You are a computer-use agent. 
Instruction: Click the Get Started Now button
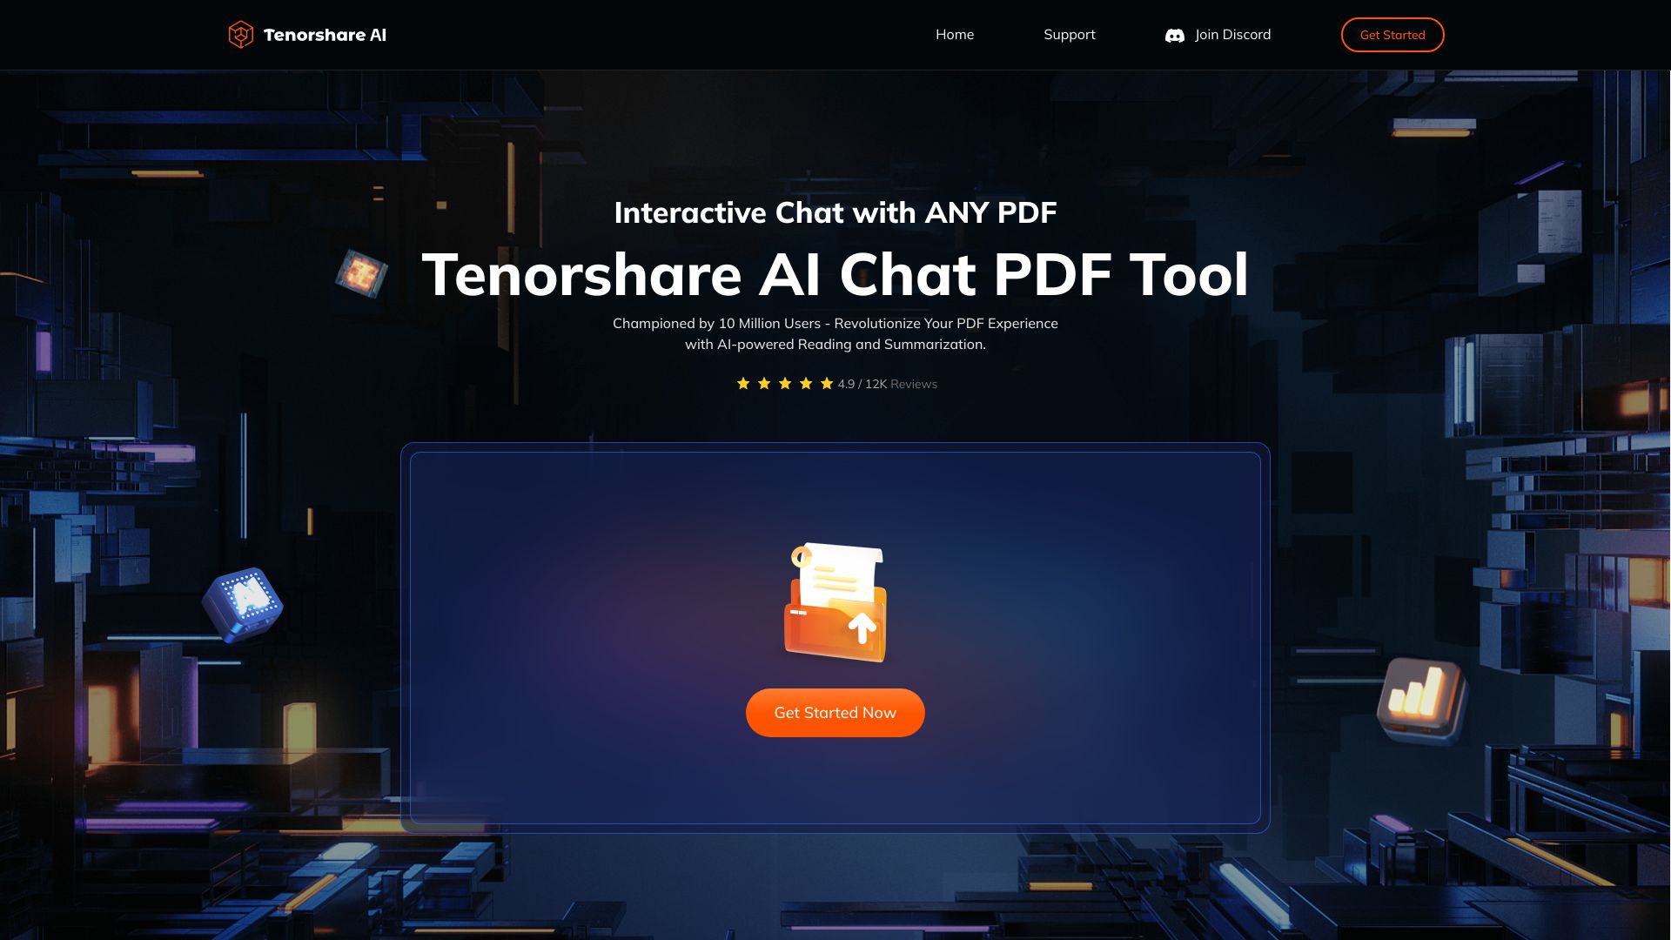(x=835, y=713)
